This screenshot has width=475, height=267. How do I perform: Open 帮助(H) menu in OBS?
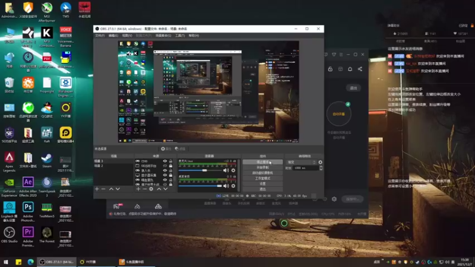point(194,36)
